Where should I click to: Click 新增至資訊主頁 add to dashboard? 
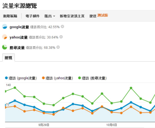pyautogui.click(x=72, y=16)
